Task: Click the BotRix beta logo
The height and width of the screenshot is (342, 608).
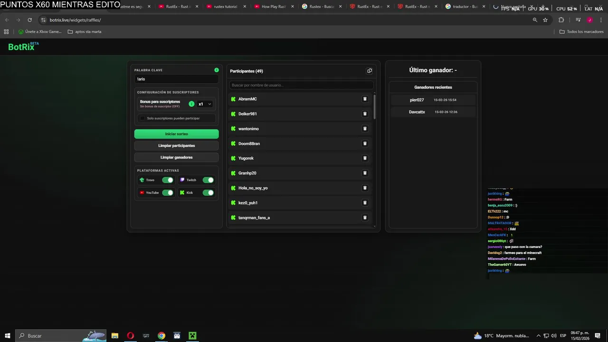Action: (23, 47)
